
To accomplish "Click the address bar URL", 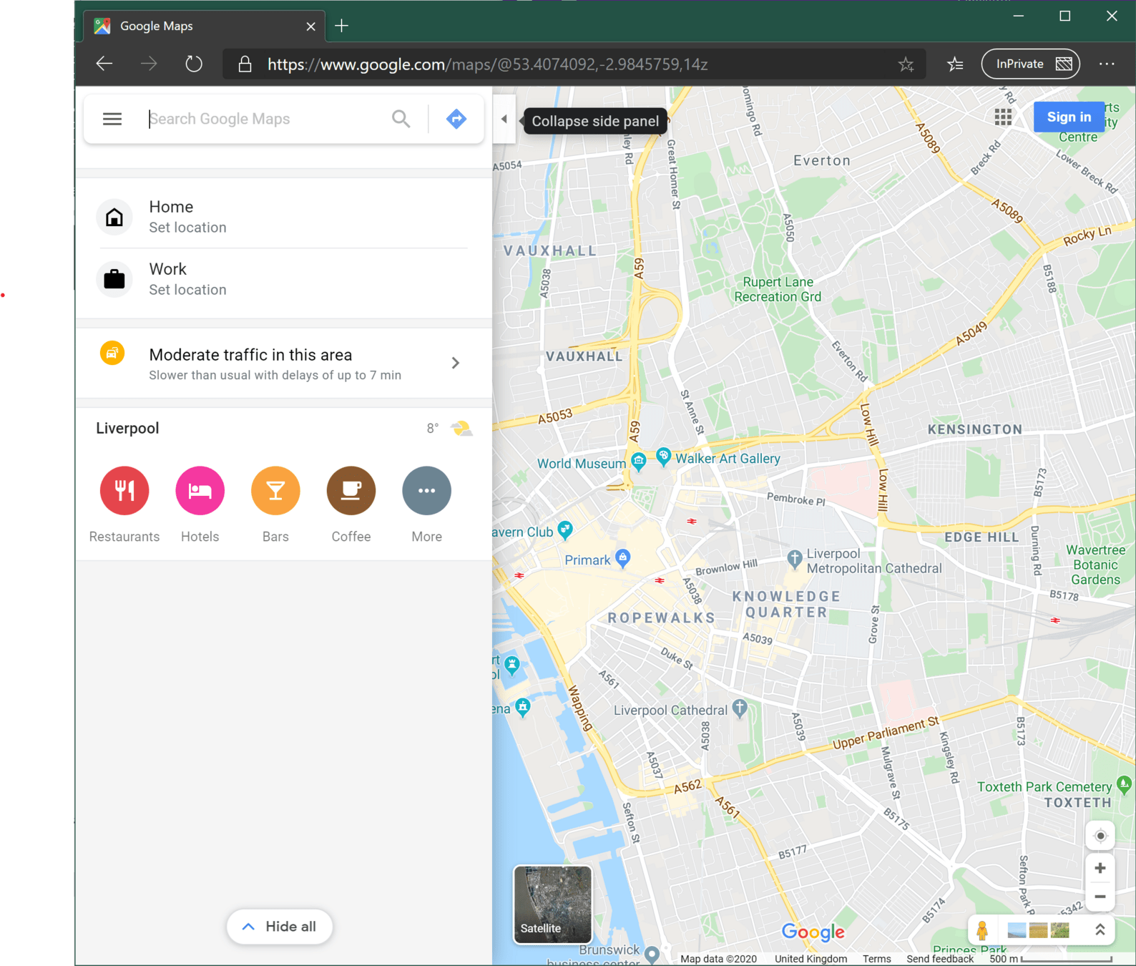I will 488,64.
